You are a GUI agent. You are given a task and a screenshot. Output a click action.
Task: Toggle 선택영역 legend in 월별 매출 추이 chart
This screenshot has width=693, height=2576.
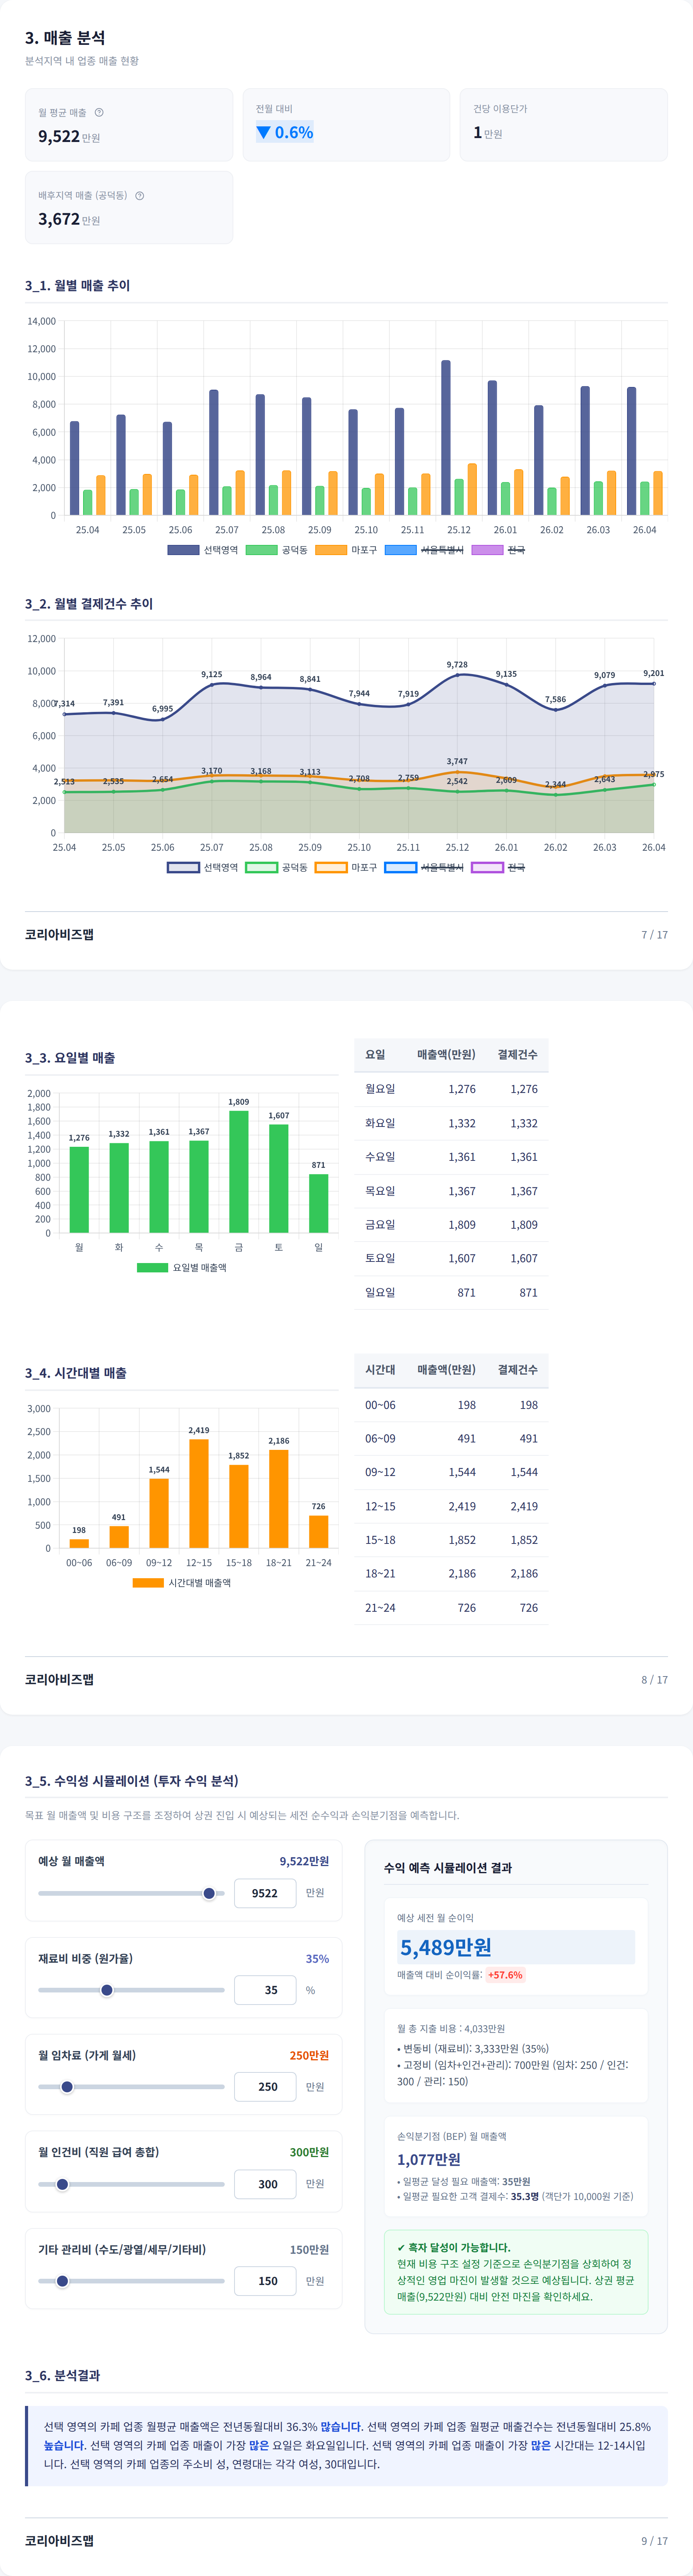coord(203,550)
